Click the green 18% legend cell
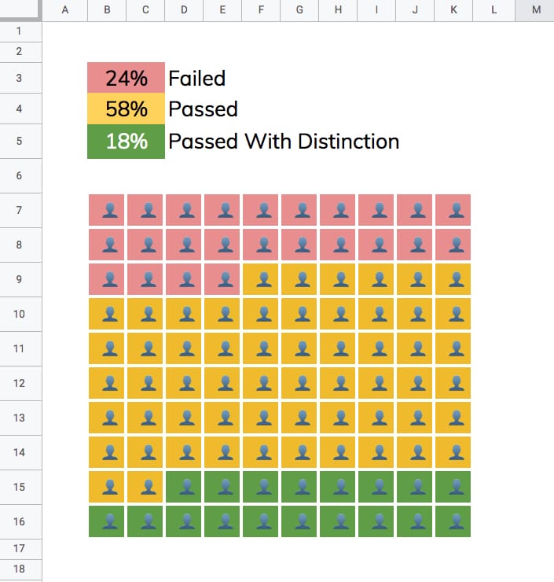The height and width of the screenshot is (582, 554). [127, 142]
